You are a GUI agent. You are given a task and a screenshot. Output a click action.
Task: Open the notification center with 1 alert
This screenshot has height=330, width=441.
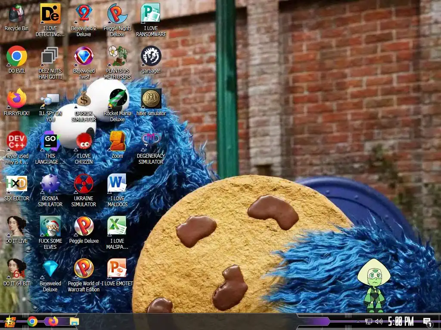[428, 322]
